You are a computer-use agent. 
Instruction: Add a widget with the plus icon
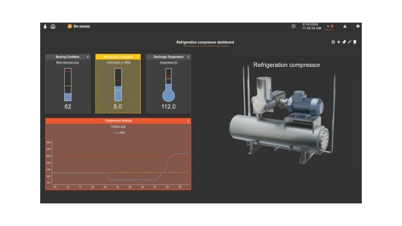pos(339,42)
